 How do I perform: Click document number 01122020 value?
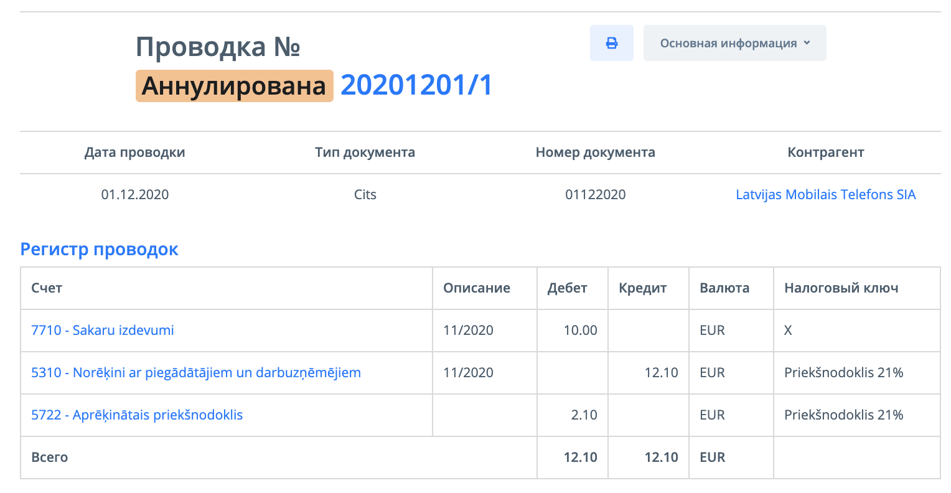(595, 194)
